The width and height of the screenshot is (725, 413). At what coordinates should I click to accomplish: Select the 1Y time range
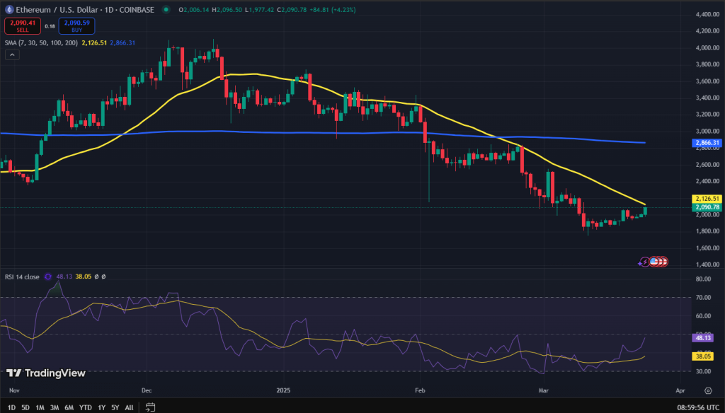click(102, 407)
